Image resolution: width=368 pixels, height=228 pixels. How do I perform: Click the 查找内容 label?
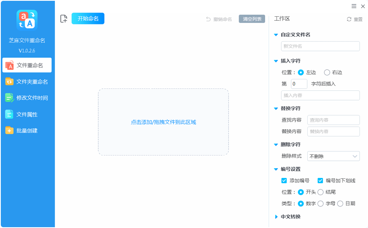coord(291,120)
